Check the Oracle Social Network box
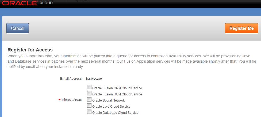 (89, 99)
